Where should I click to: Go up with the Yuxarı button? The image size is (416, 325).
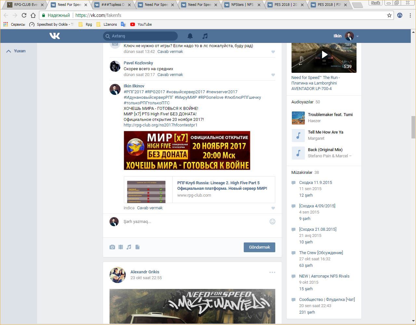click(16, 51)
